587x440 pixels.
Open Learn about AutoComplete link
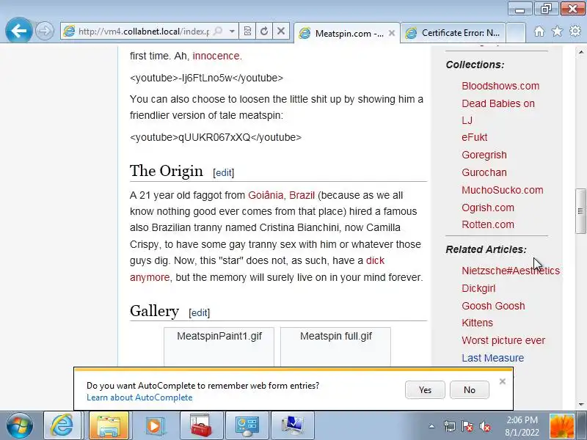point(139,397)
